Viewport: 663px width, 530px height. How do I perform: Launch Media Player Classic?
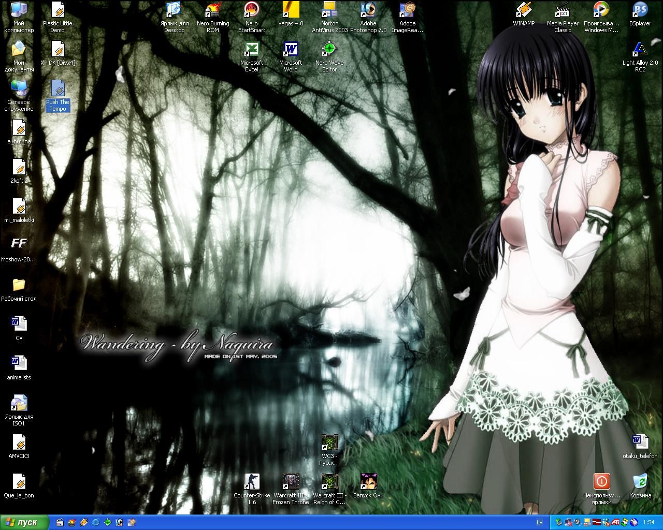pos(563,18)
